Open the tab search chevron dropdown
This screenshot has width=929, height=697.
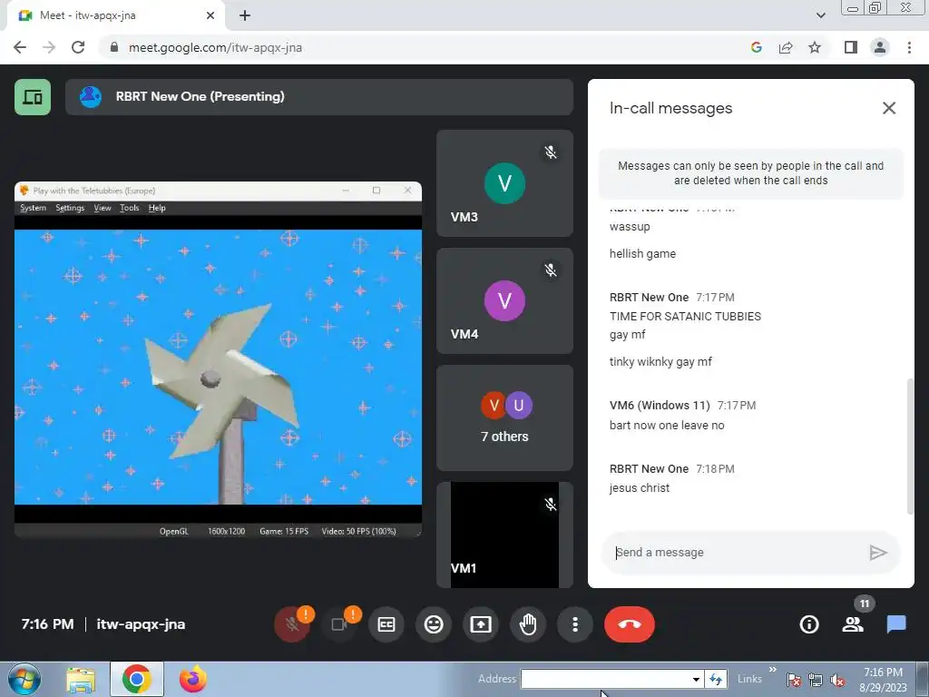(x=820, y=15)
